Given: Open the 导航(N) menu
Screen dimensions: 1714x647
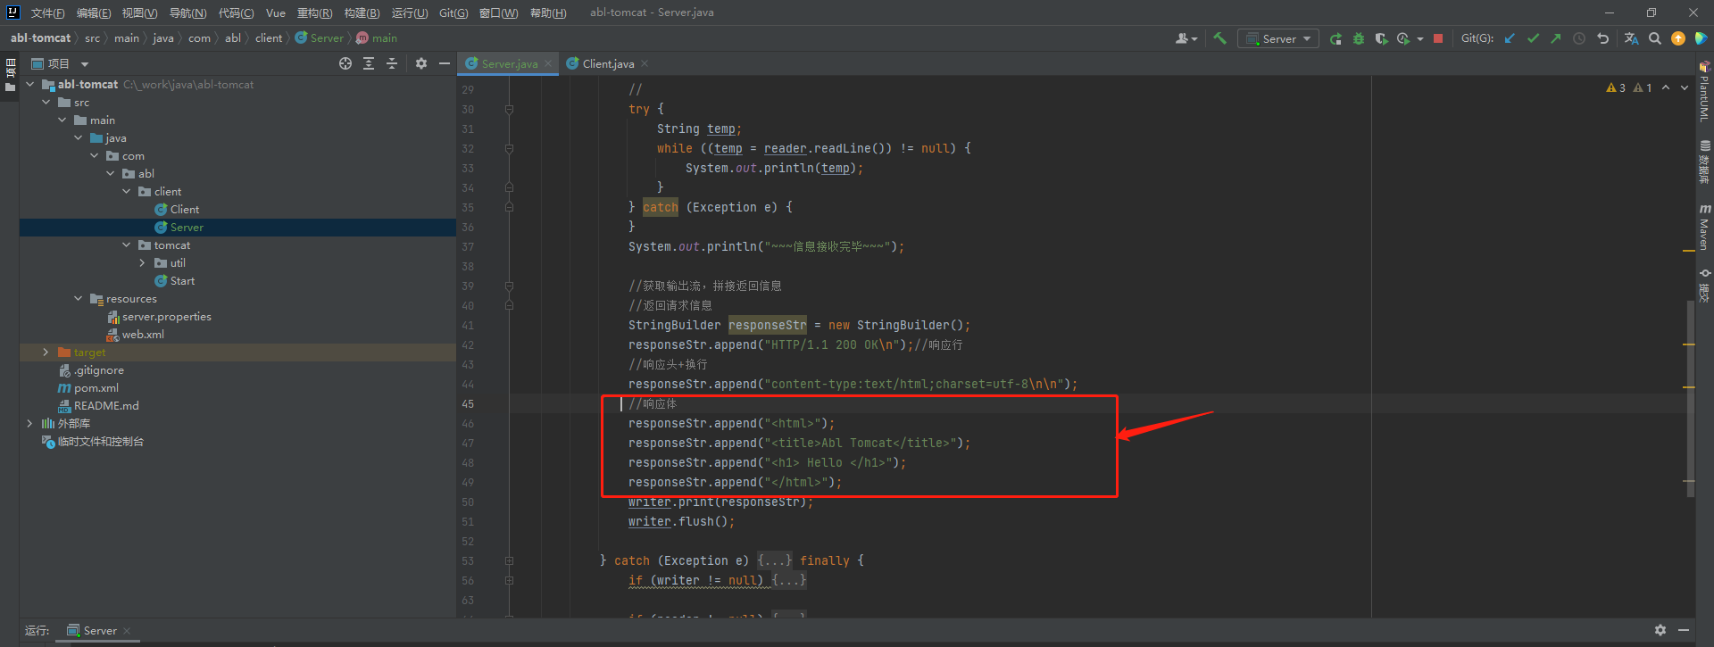Looking at the screenshot, I should coord(187,12).
